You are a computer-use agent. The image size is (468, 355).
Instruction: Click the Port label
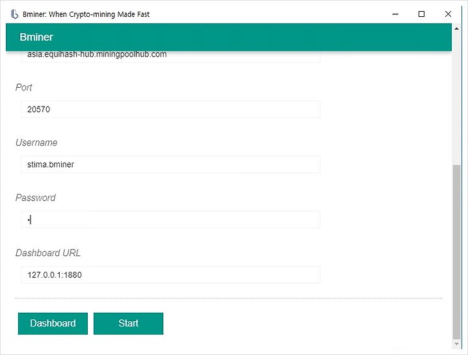[x=23, y=88]
